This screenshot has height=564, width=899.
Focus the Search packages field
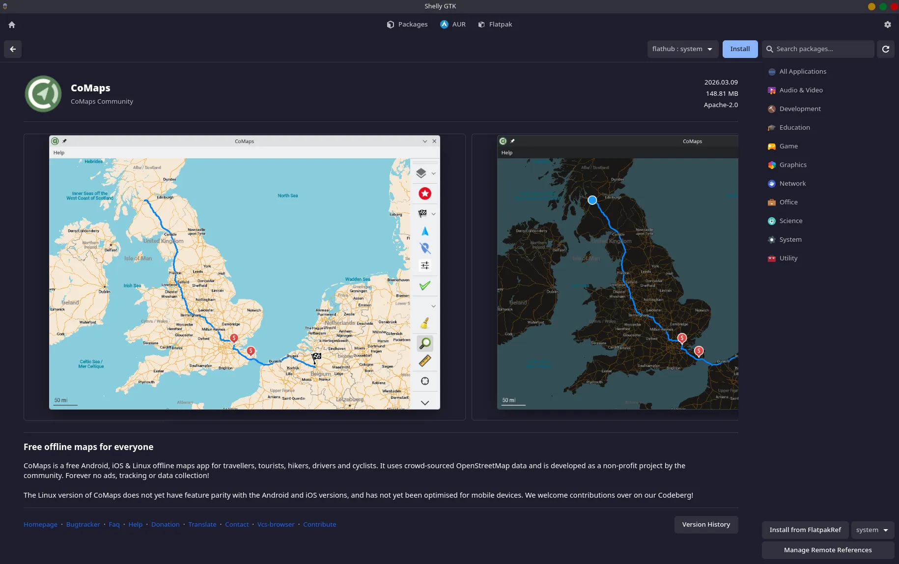(818, 49)
